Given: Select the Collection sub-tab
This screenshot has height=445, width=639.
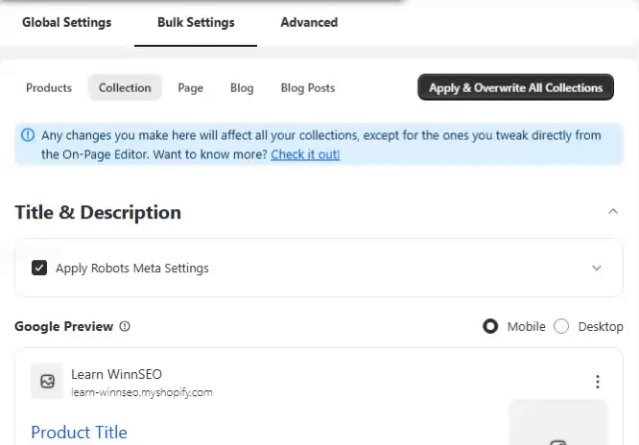Looking at the screenshot, I should (x=125, y=87).
